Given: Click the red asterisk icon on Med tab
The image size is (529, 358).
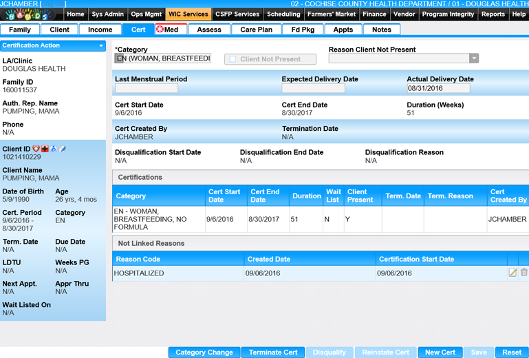Looking at the screenshot, I should click(x=160, y=30).
